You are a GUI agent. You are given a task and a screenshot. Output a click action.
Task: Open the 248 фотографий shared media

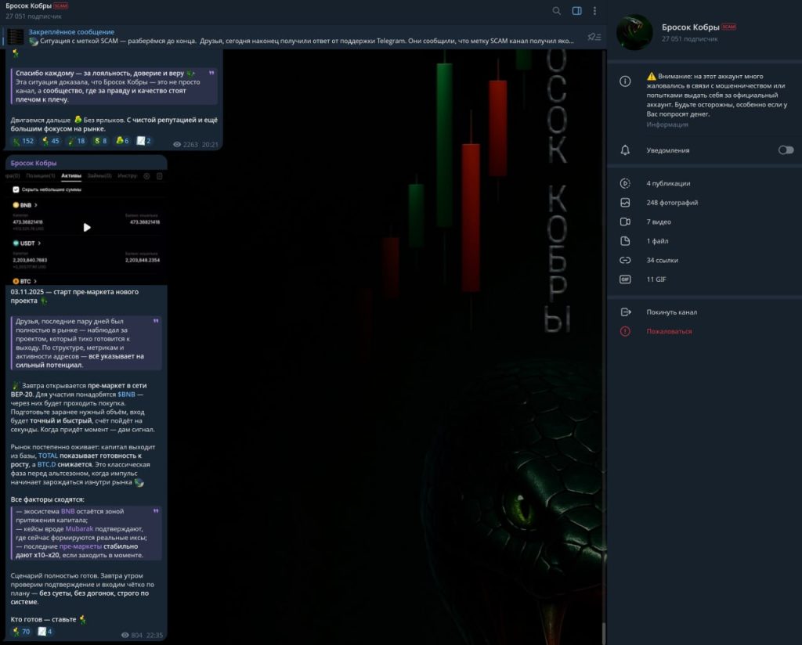(672, 203)
